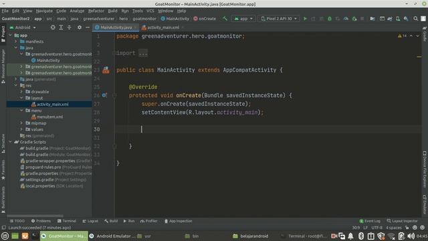The image size is (428, 241).
Task: Hide the Project panel with minus icon
Action: 88,27
